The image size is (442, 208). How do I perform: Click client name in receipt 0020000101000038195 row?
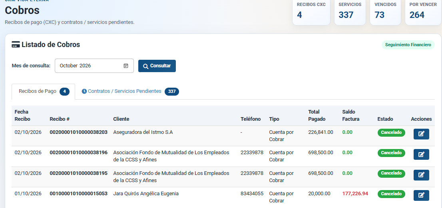171,177
